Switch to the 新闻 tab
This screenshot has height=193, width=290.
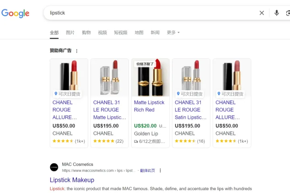pos(155,33)
